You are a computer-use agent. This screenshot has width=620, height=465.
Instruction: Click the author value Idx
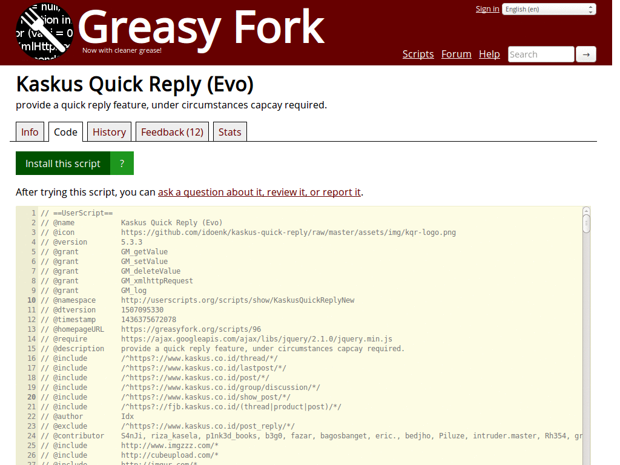tap(127, 417)
